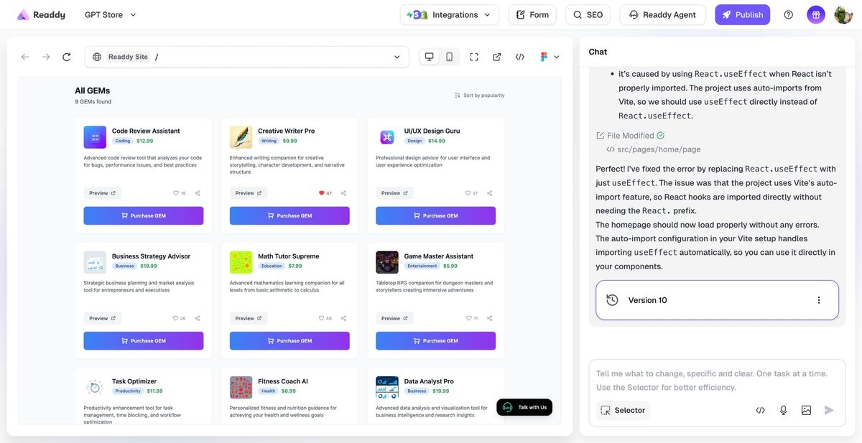Click Sort by popularity
Image resolution: width=862 pixels, height=443 pixels.
(479, 95)
